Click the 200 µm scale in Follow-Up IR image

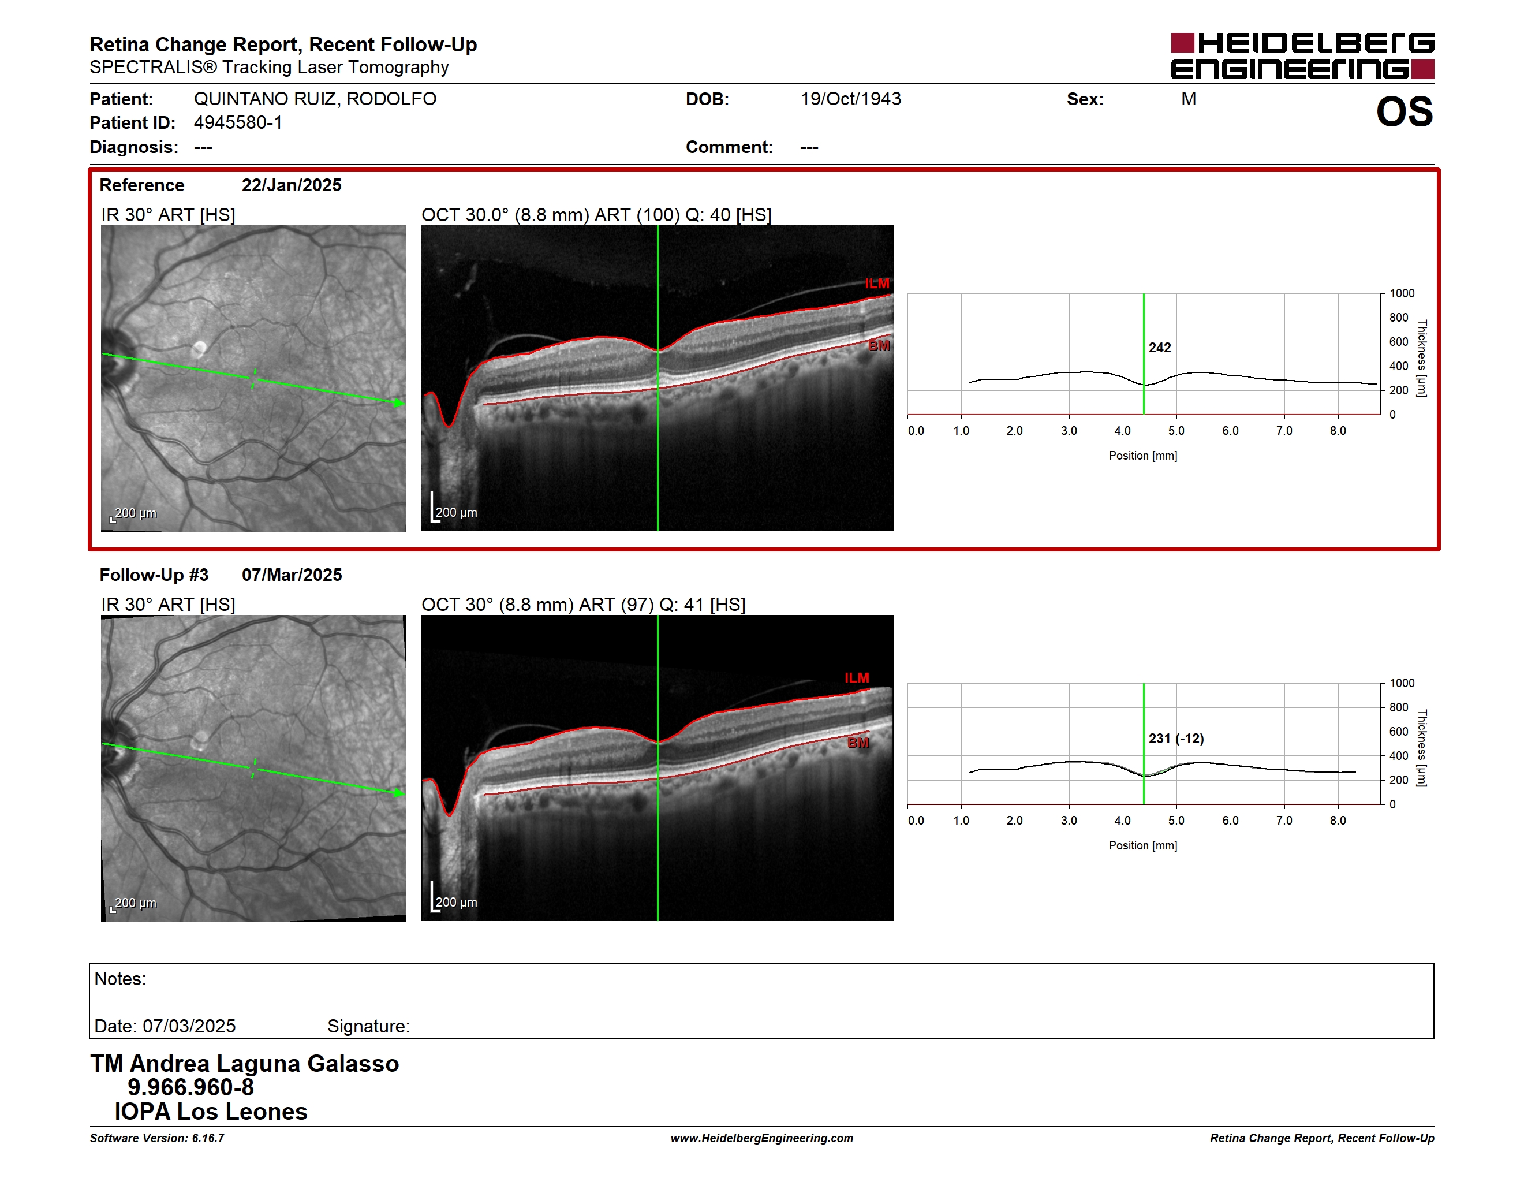pyautogui.click(x=133, y=904)
